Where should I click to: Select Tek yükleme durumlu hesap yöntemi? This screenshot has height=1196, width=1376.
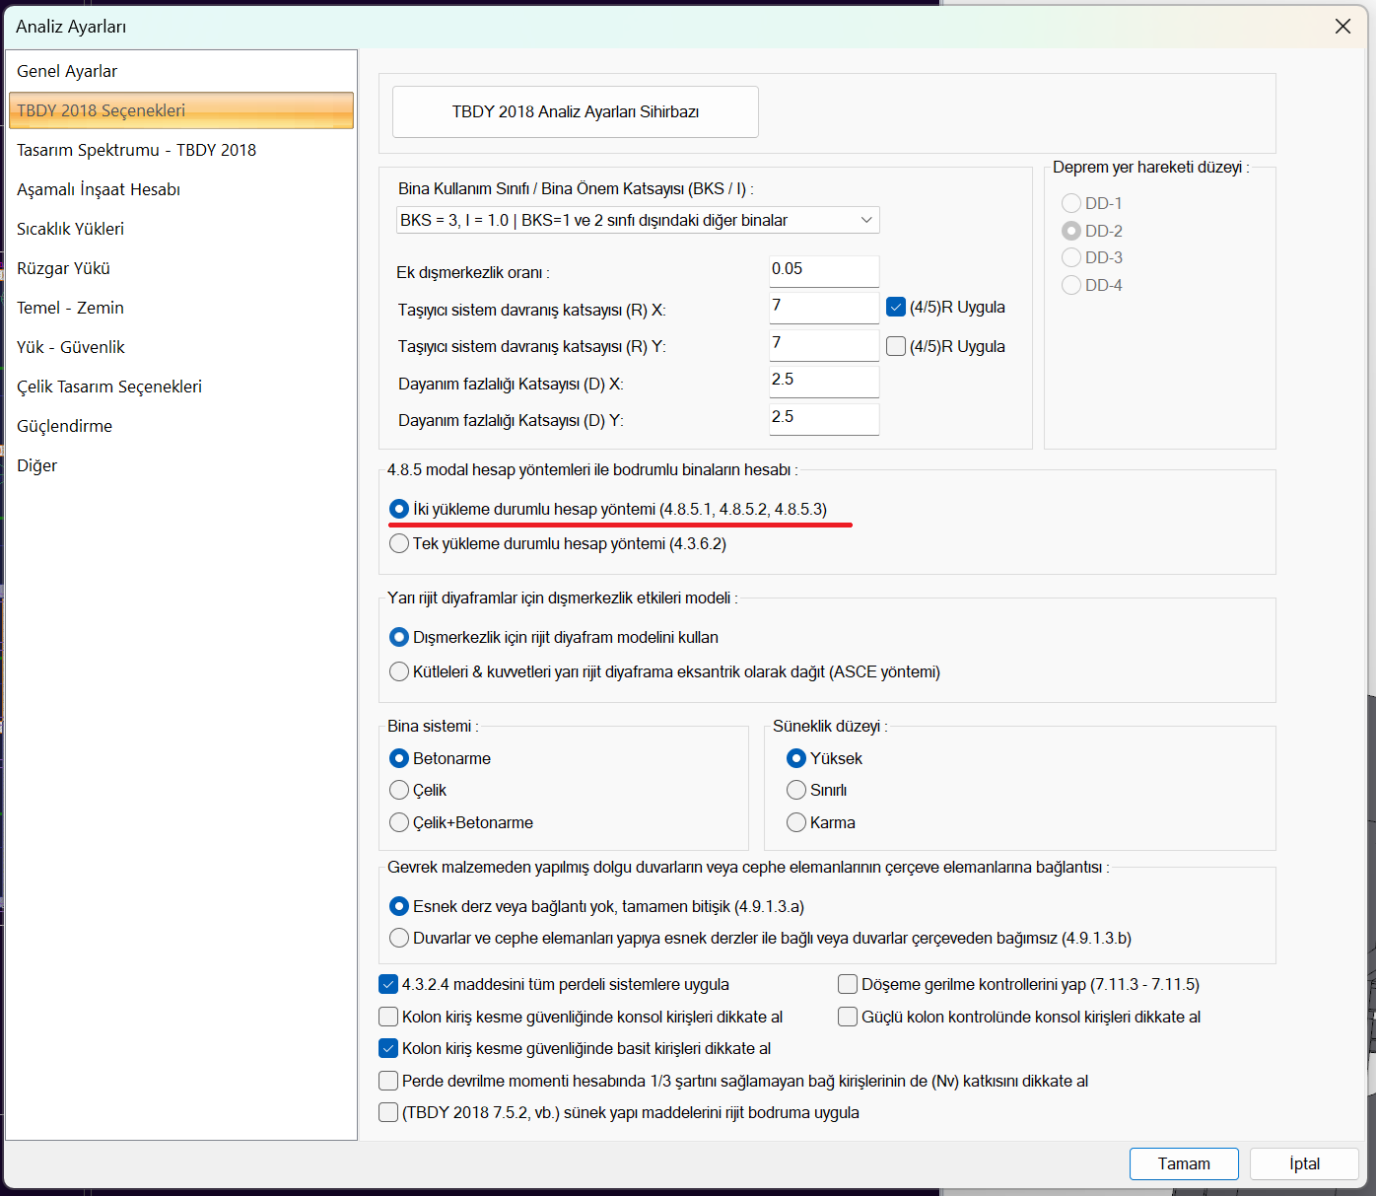(x=399, y=543)
